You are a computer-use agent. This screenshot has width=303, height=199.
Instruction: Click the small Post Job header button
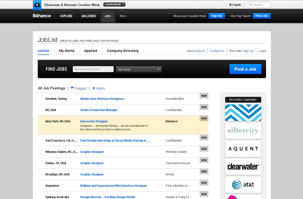(262, 16)
